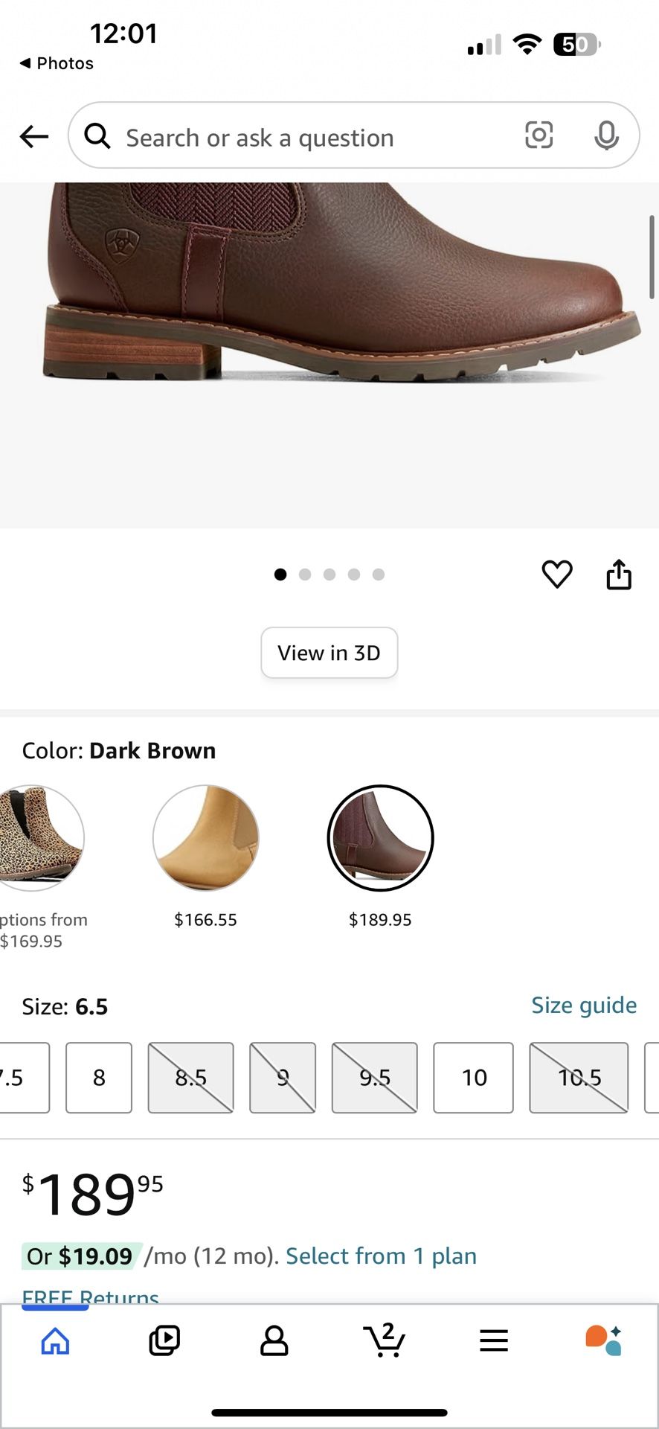Click the View in 3D button
The height and width of the screenshot is (1429, 659).
point(329,653)
